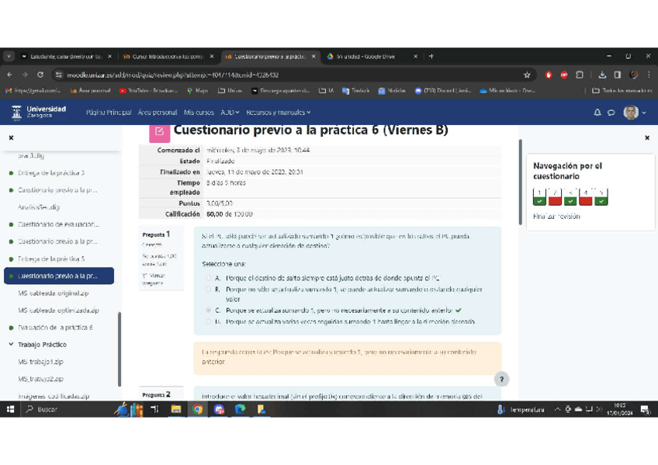Flag question 1 with Marcar pregunta
The image size is (658, 465).
(154, 279)
